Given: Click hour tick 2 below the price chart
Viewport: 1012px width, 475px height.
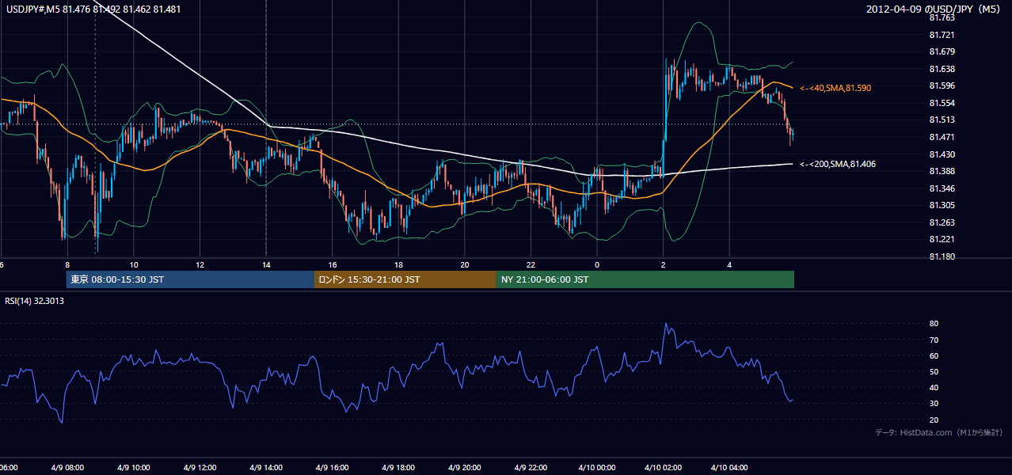Looking at the screenshot, I should point(664,264).
